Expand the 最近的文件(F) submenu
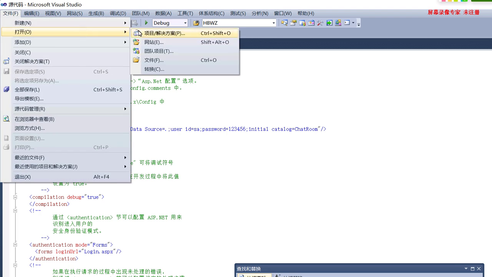Screen dimensions: 492x277 coord(125,158)
